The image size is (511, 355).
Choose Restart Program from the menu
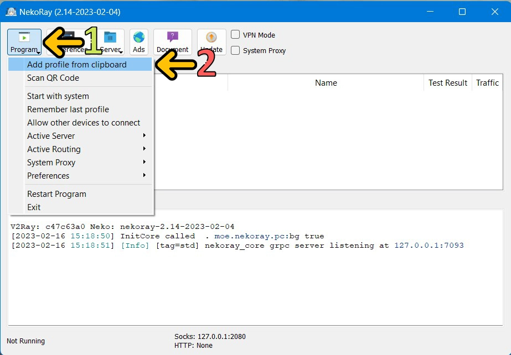(x=56, y=194)
